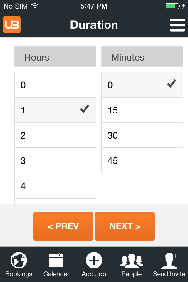The height and width of the screenshot is (282, 188).
Task: Tap the Add Job plus icon
Action: (x=94, y=261)
